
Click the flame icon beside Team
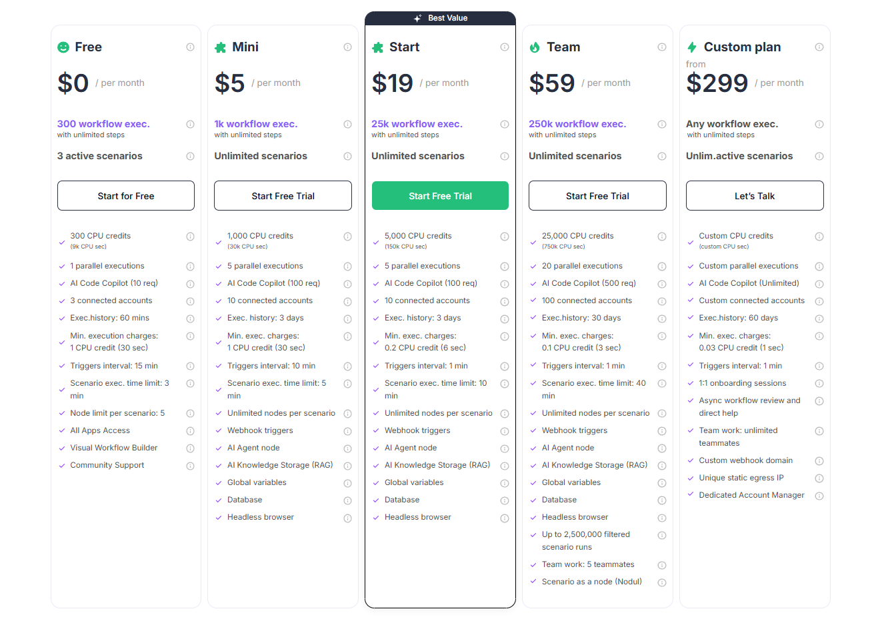(x=535, y=47)
